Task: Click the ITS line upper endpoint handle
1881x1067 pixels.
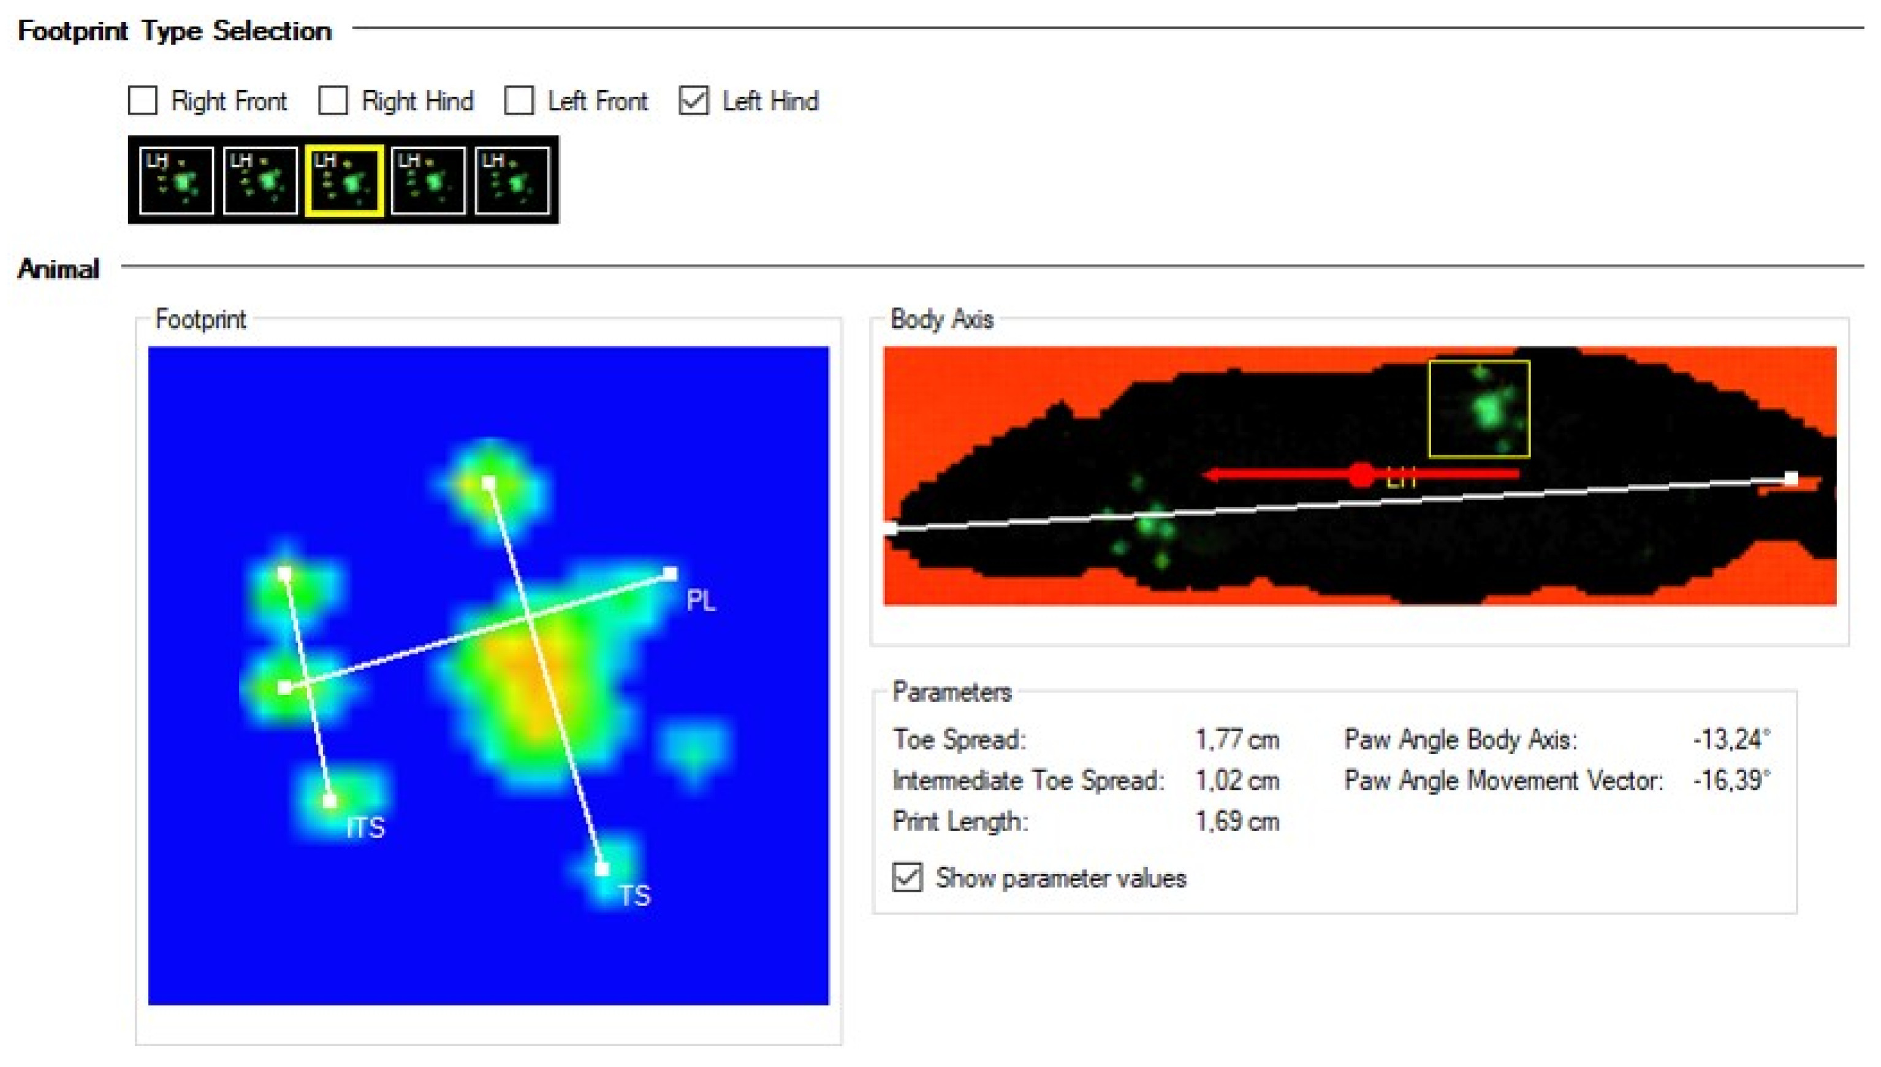Action: [x=285, y=573]
